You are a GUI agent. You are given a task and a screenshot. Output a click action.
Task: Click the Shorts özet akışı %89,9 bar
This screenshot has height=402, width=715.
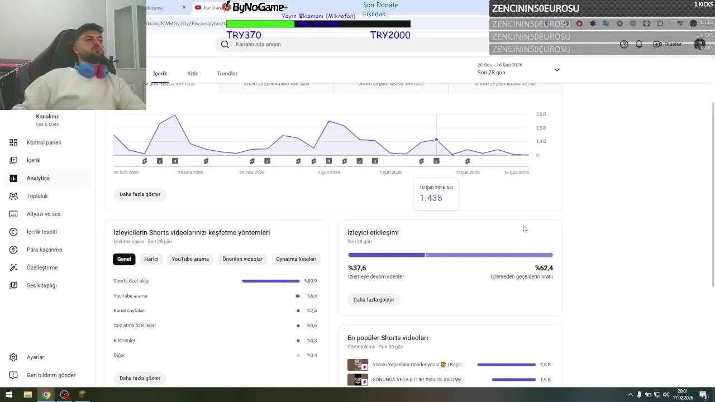pos(271,281)
